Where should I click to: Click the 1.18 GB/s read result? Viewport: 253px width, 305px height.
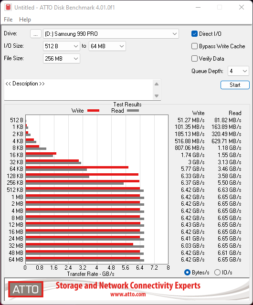coord(230,148)
